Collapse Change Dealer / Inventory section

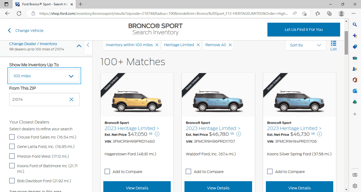point(79,46)
